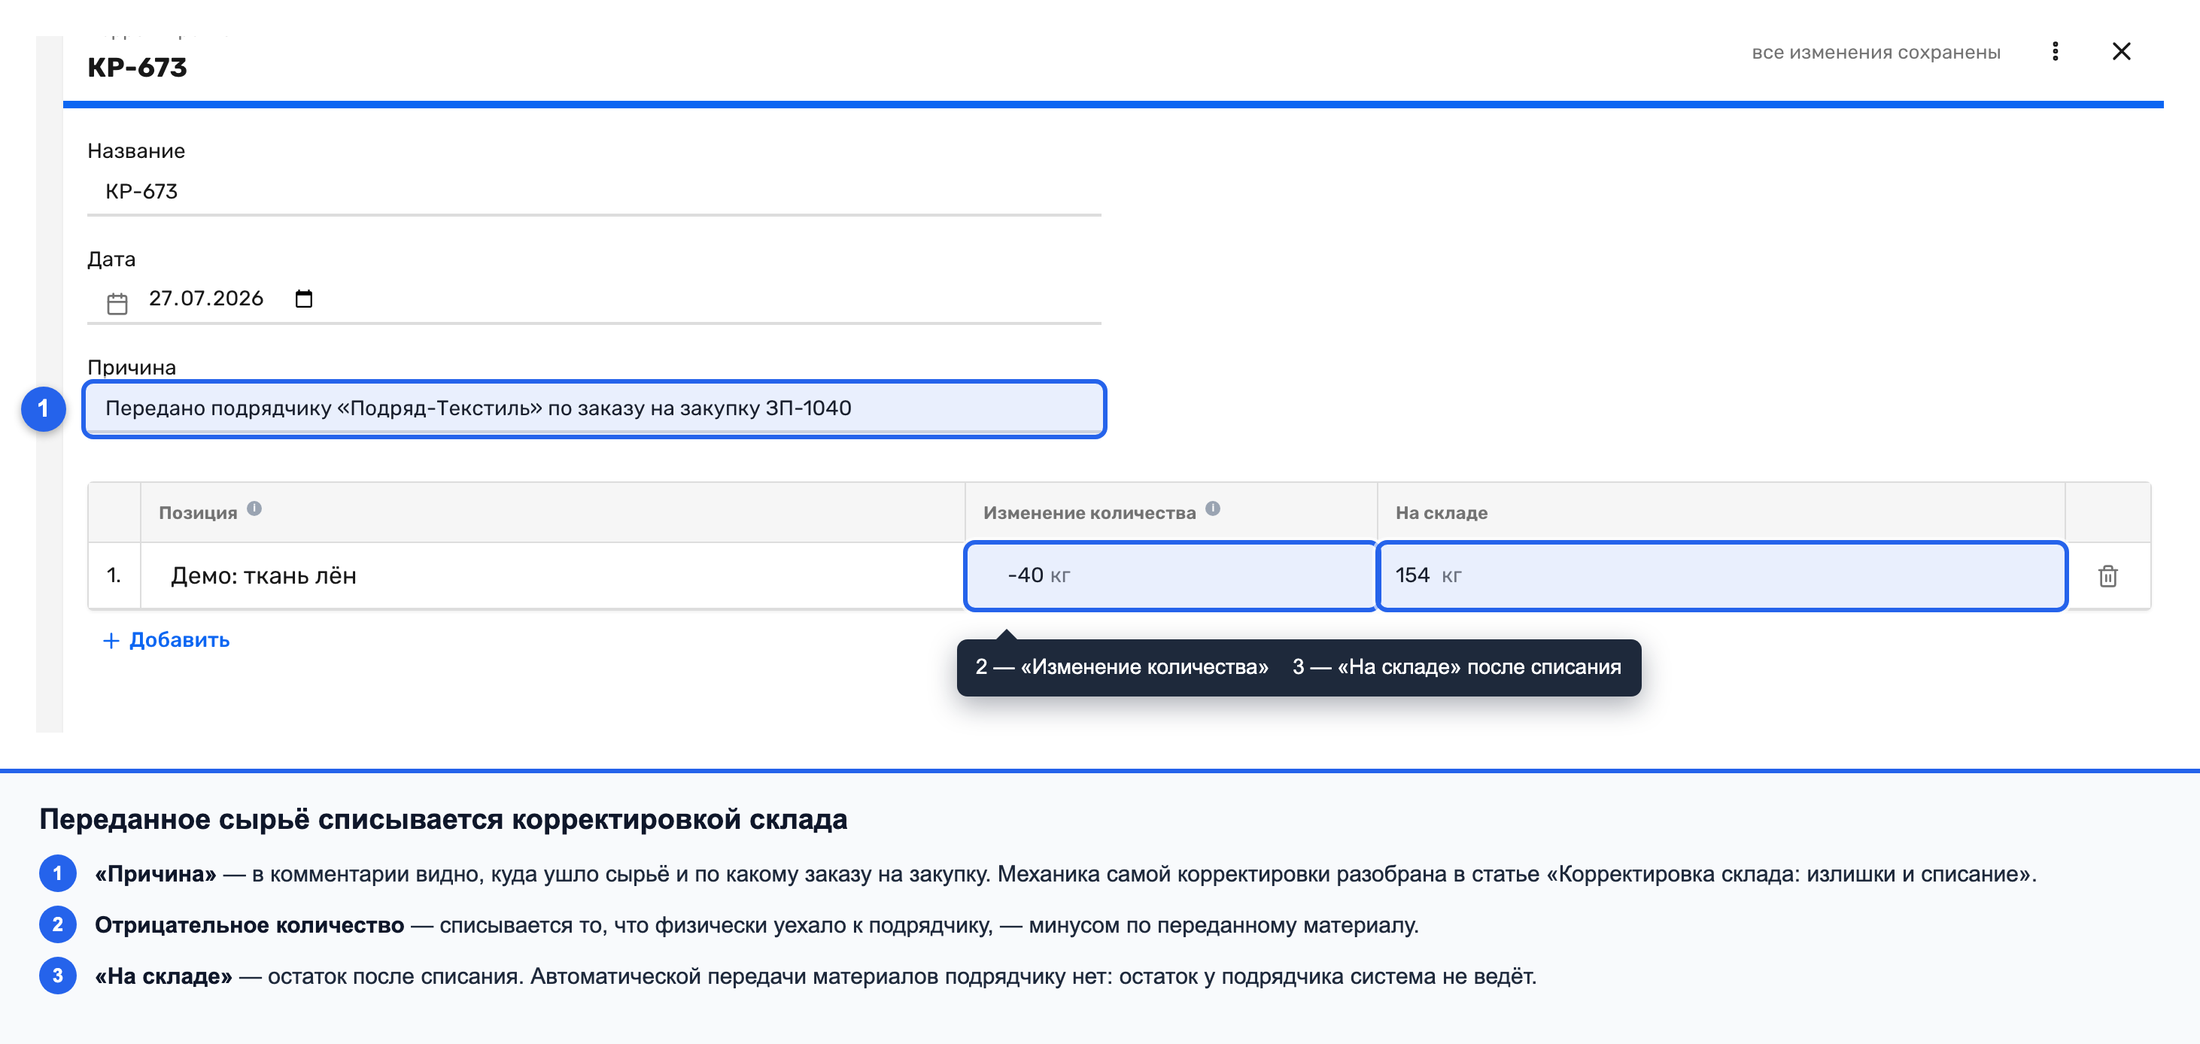
Task: Click the plus sign before «Добавить»
Action: pyautogui.click(x=111, y=640)
